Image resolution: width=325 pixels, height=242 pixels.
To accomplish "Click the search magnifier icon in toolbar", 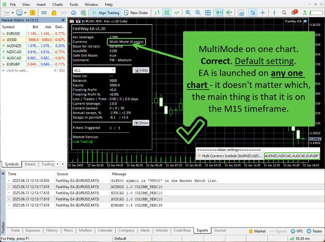I will (x=285, y=13).
